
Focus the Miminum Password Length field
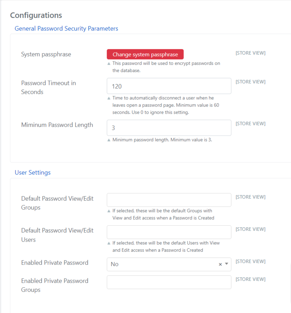(169, 128)
